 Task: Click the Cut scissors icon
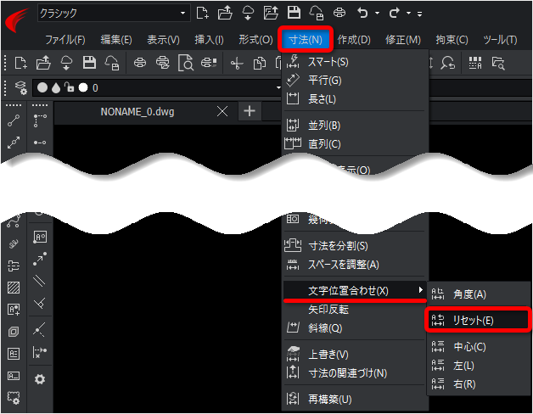coord(237,64)
